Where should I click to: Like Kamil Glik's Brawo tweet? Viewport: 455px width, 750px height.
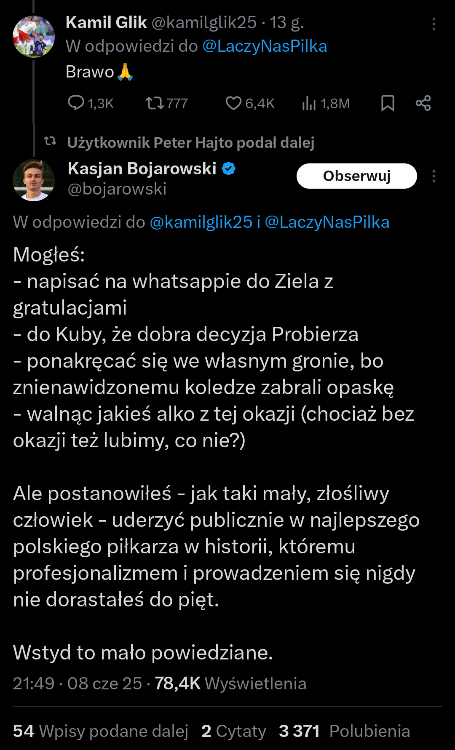pyautogui.click(x=233, y=103)
